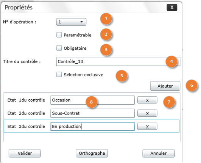Cancel the dialog with Annuler
201x163 pixels.
point(159,153)
